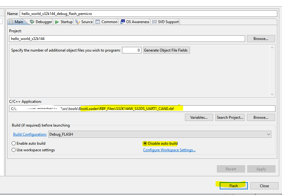Click scrollbar down arrow in object files panel
The width and height of the screenshot is (282, 195).
pos(272,94)
